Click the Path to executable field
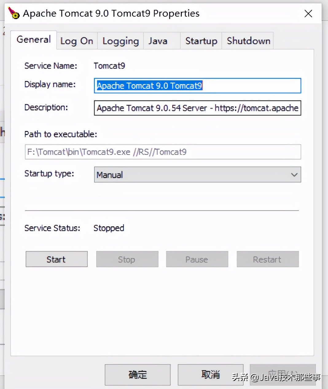 (163, 152)
